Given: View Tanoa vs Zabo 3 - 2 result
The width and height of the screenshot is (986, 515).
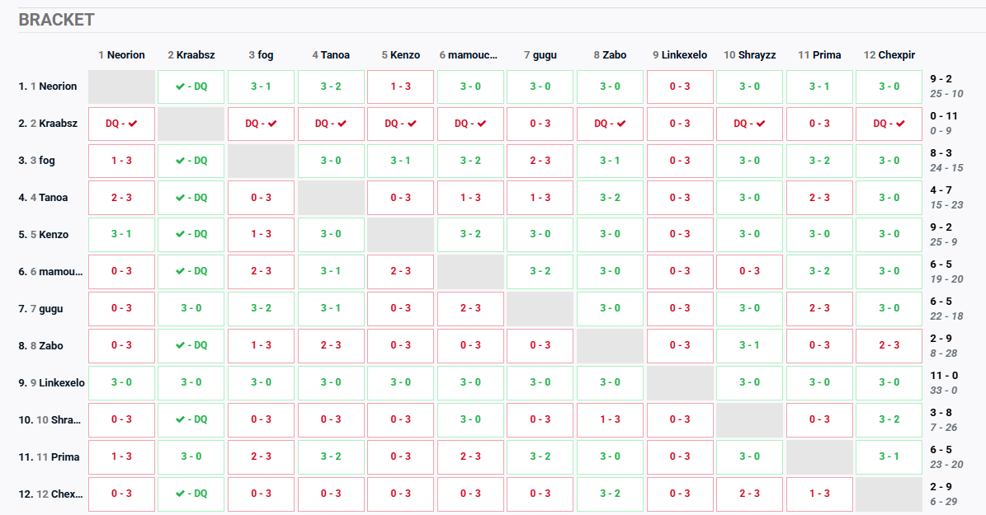Looking at the screenshot, I should coord(610,198).
